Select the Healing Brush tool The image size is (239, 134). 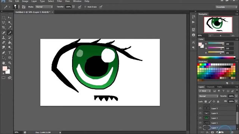coord(3,33)
